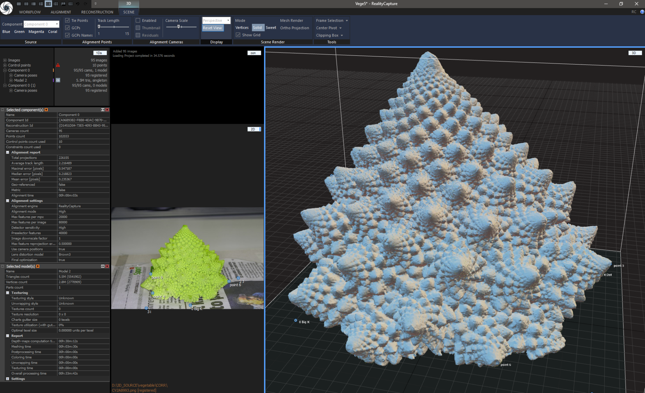Toggle Model 2 visibility eye icon
This screenshot has height=393, width=645.
tap(58, 80)
